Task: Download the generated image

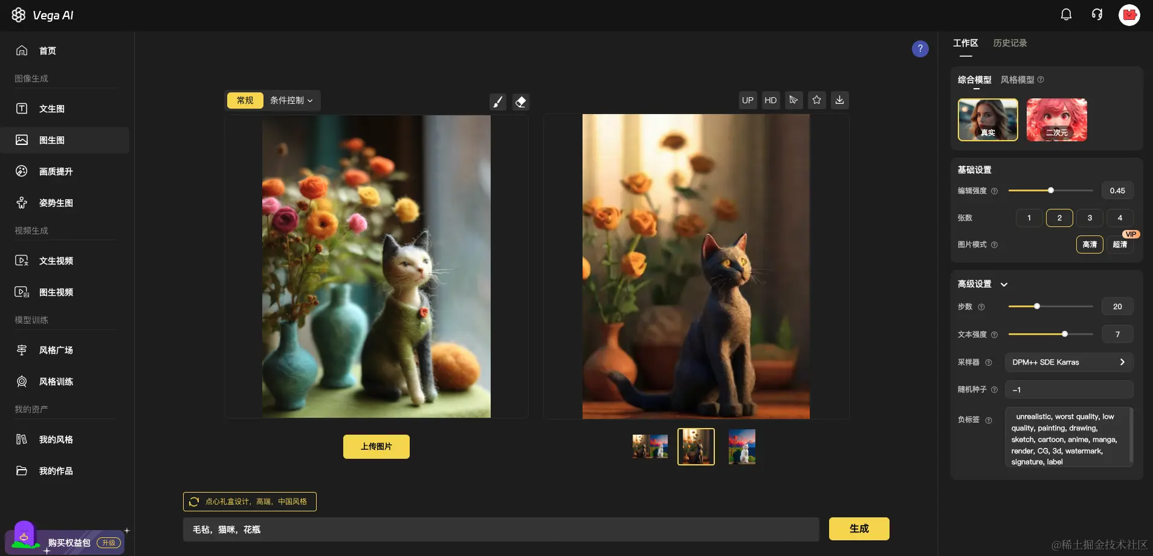Action: [839, 100]
